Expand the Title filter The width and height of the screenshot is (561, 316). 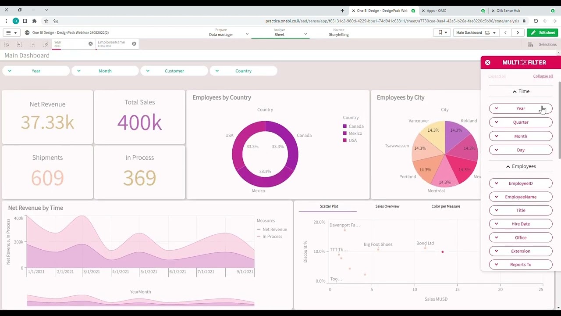(x=521, y=210)
